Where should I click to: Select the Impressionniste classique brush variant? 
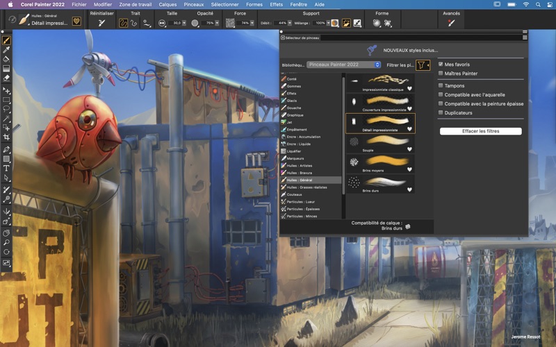click(380, 83)
